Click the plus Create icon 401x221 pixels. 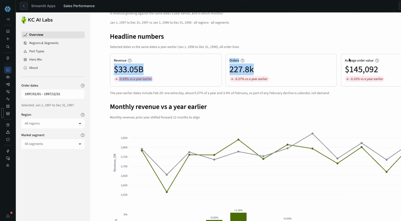[8, 39]
